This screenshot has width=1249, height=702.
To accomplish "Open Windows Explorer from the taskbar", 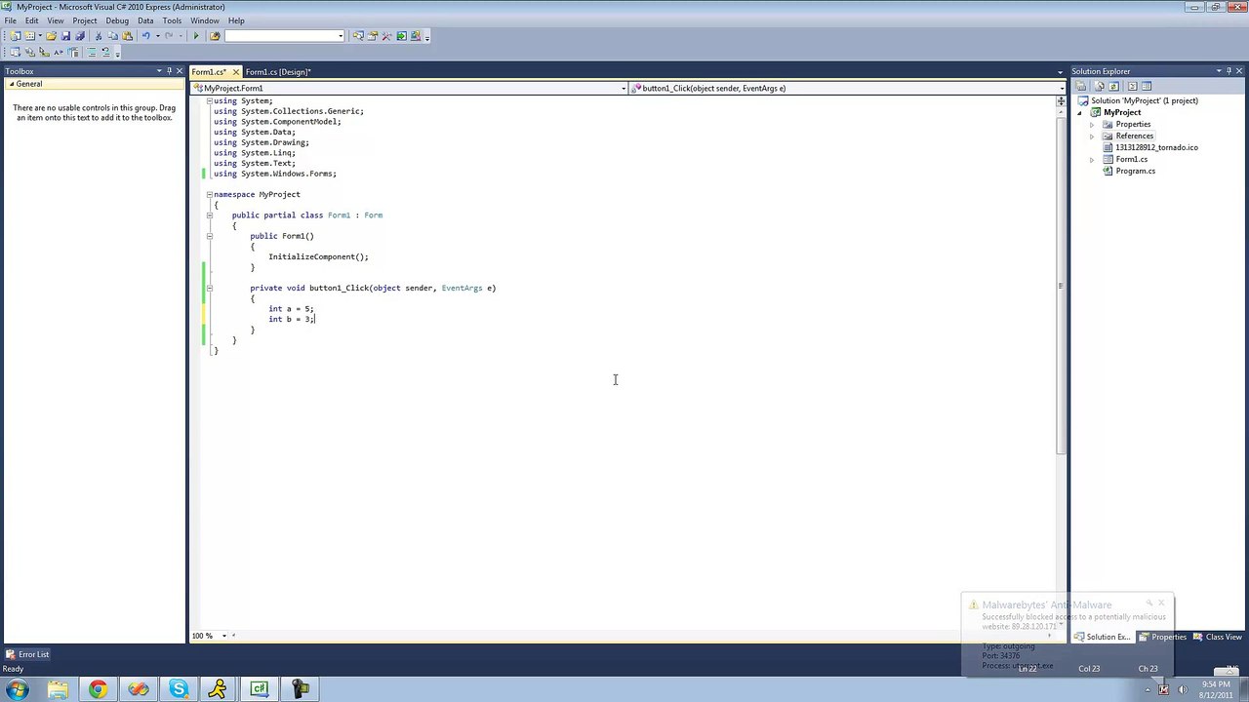I will [58, 689].
